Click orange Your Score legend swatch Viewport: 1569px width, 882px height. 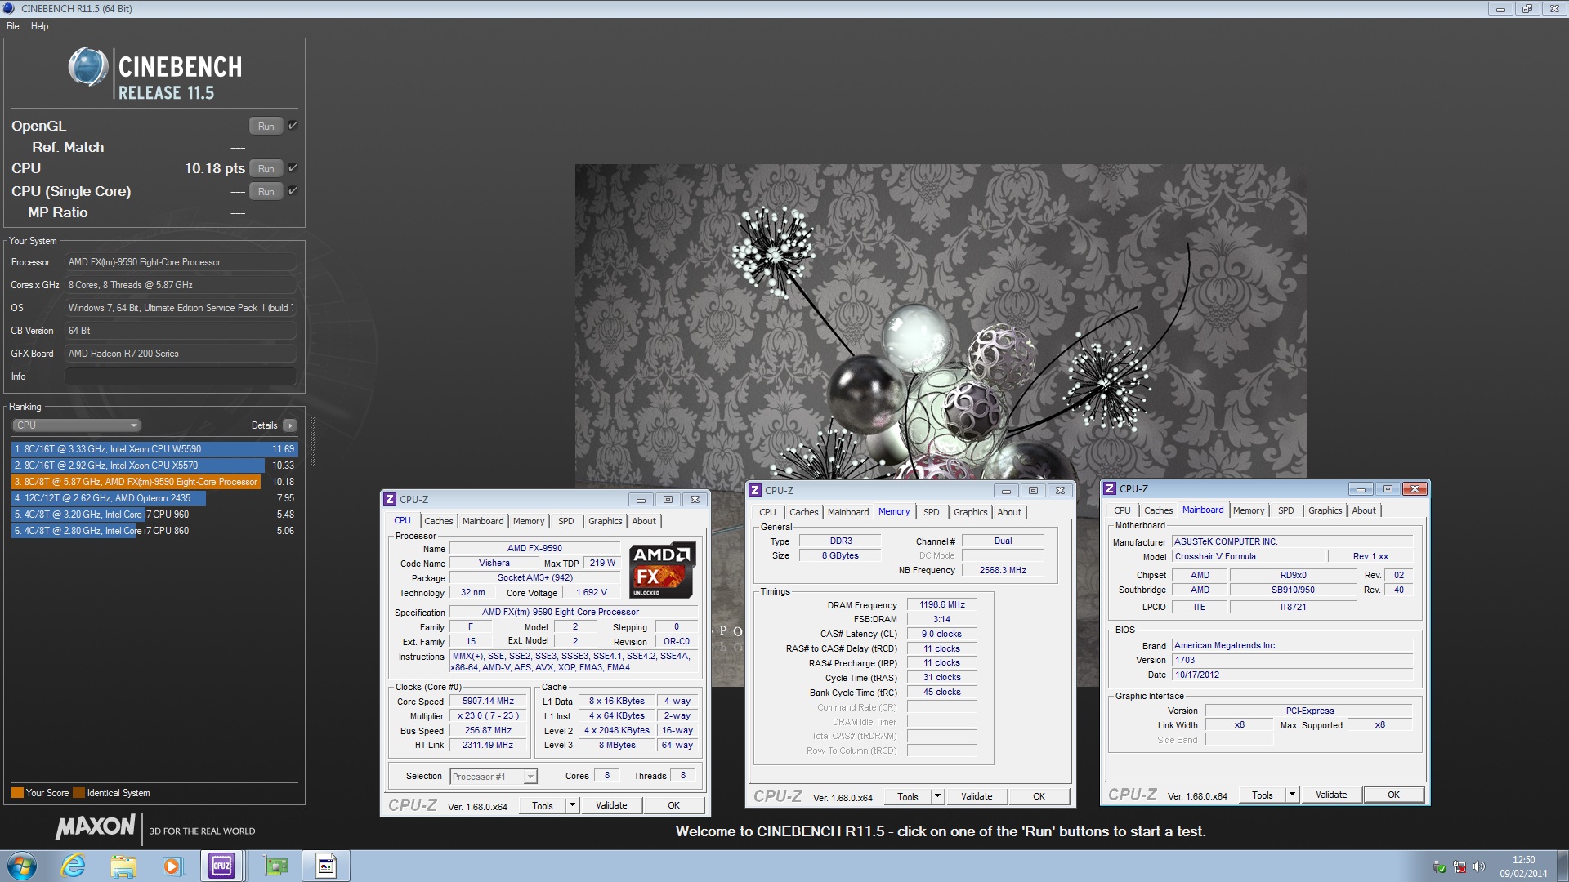(17, 793)
